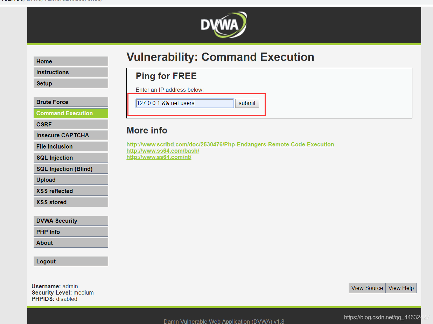Click the 'Username: admin' text
Image resolution: width=433 pixels, height=324 pixels.
tap(55, 286)
